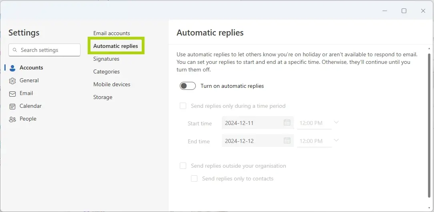Select Email accounts from the submenu

point(111,33)
